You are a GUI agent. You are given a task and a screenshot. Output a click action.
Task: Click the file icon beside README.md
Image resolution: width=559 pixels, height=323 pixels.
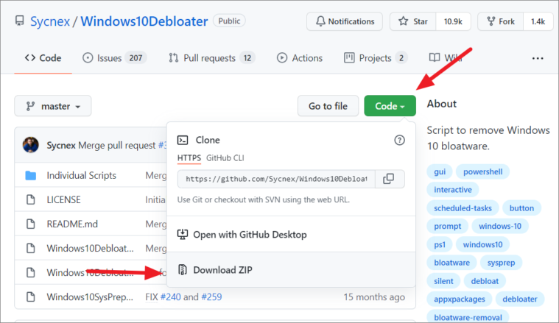pos(31,224)
